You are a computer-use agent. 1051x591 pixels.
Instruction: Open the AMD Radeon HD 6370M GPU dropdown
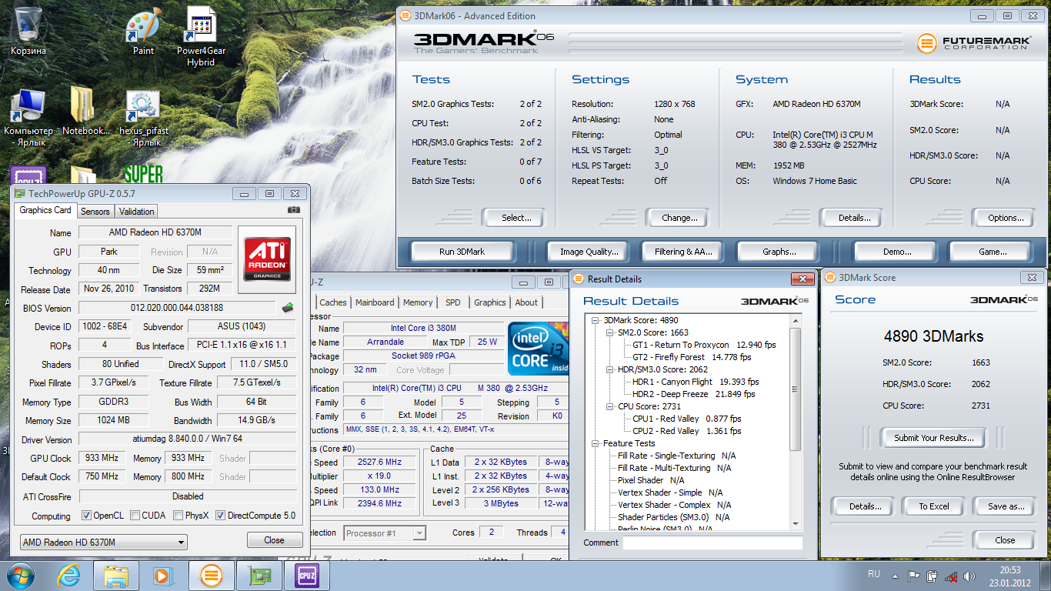point(103,542)
